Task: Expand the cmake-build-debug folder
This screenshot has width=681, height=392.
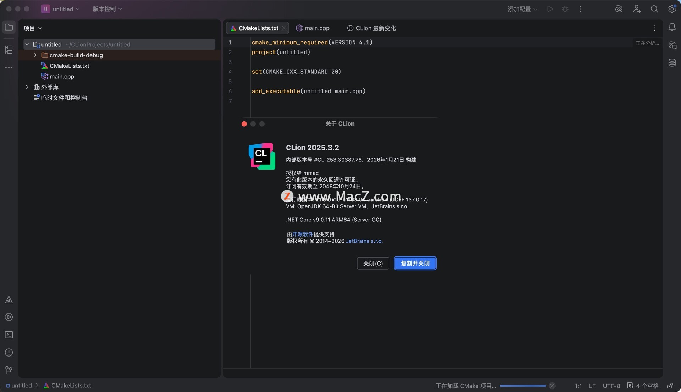Action: (35, 55)
